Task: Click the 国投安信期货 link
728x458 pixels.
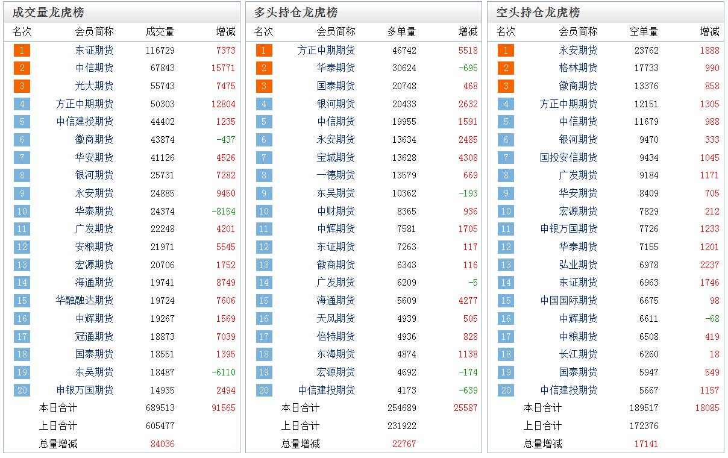Action: point(569,158)
